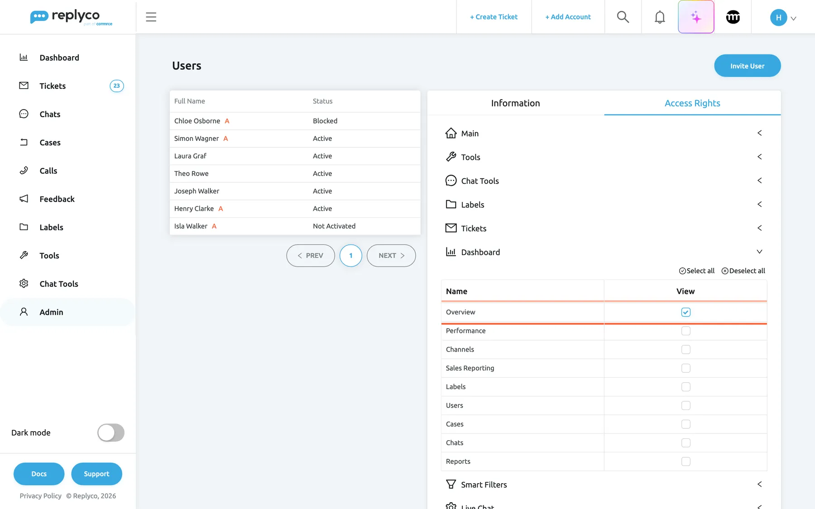Open the notifications bell
Screen dimensions: 815x509
[660, 17]
